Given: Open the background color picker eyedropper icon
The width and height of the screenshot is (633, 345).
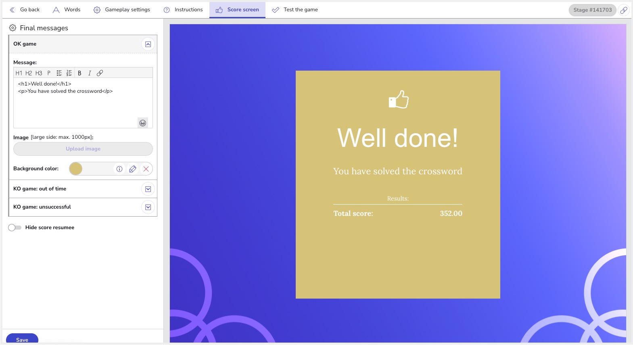Looking at the screenshot, I should point(133,169).
